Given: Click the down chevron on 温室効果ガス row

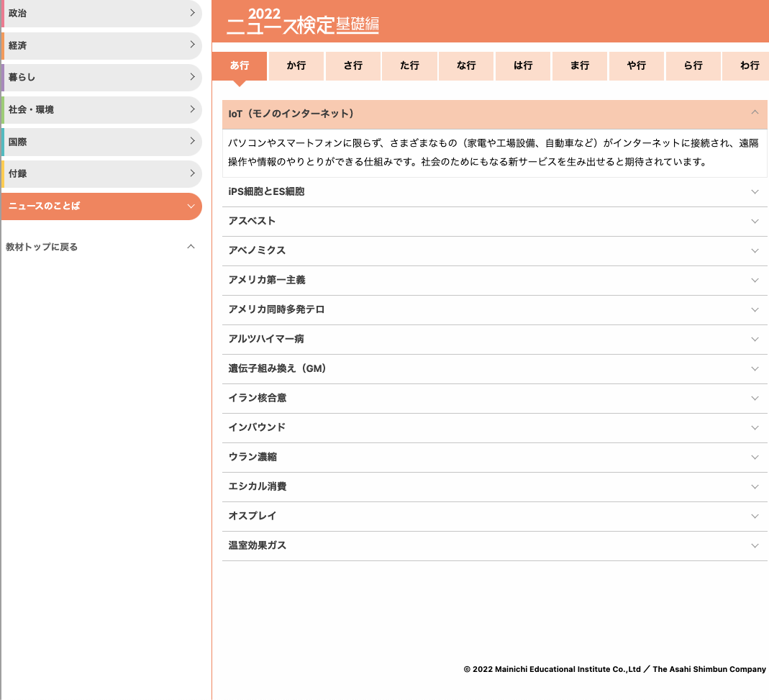Looking at the screenshot, I should 755,545.
